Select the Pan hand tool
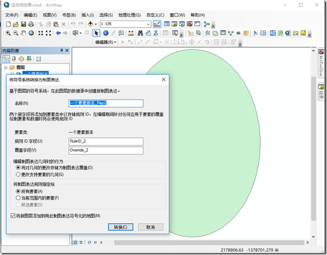 pyautogui.click(x=23, y=33)
